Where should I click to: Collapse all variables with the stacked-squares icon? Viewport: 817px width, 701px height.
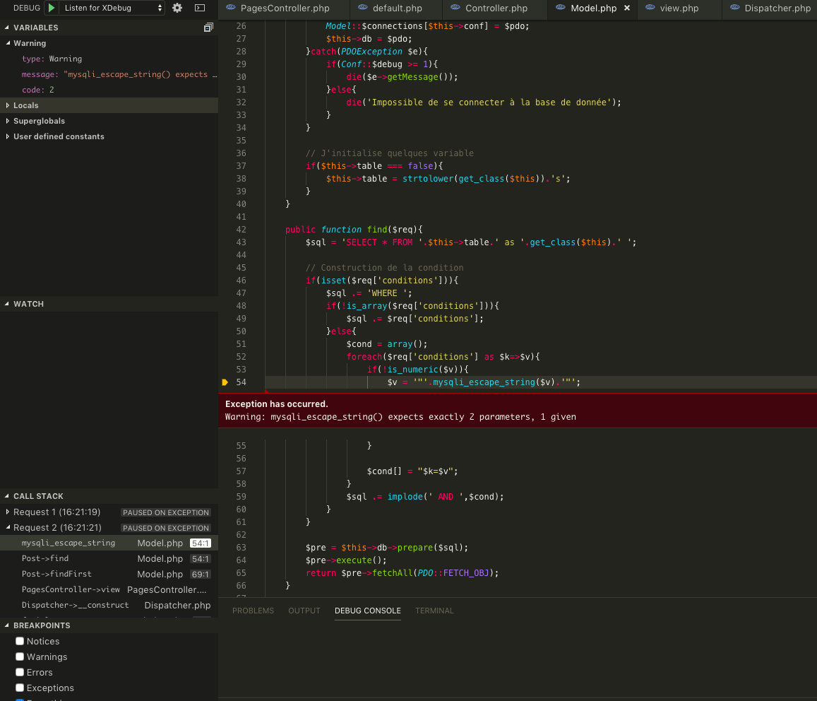coord(208,28)
